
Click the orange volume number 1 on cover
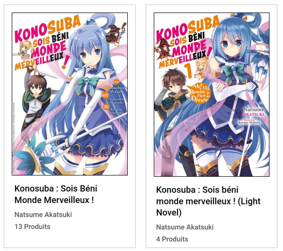click(x=188, y=71)
